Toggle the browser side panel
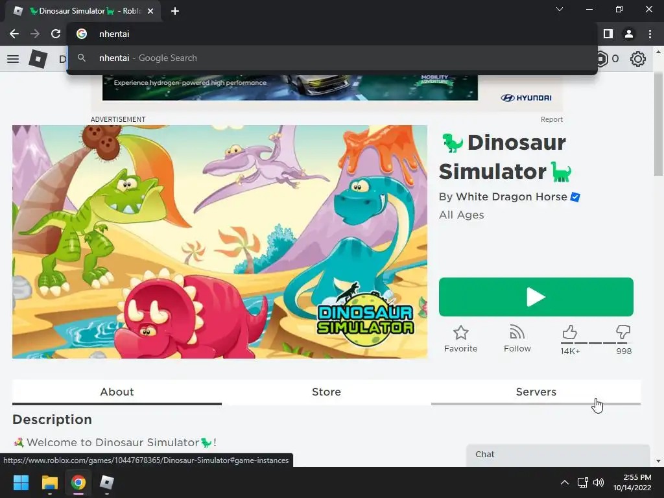The width and height of the screenshot is (664, 498). pyautogui.click(x=608, y=34)
